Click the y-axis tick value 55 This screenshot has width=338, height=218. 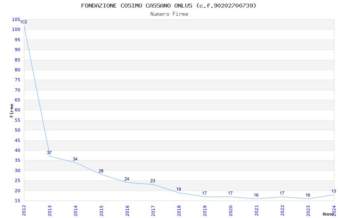point(17,120)
